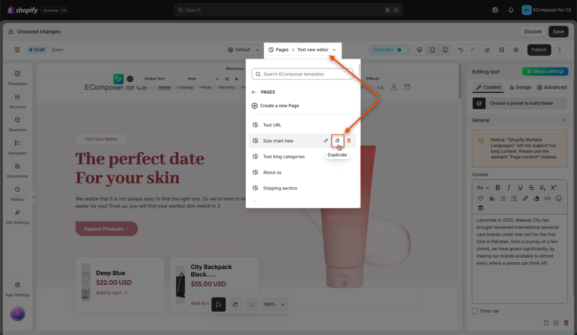
Task: Underline the selected text
Action: (520, 188)
